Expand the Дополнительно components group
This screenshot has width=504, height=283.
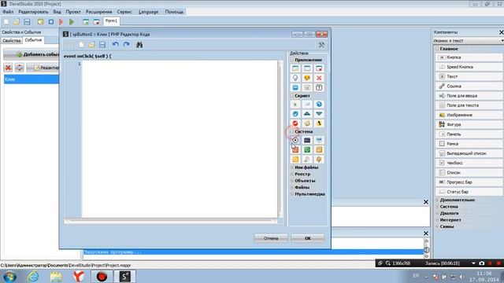click(x=437, y=200)
